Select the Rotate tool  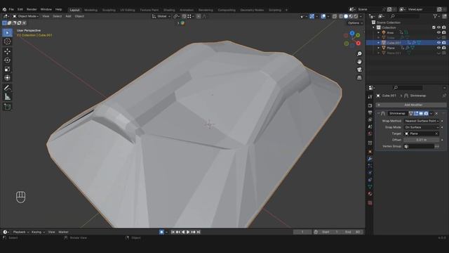[7, 60]
